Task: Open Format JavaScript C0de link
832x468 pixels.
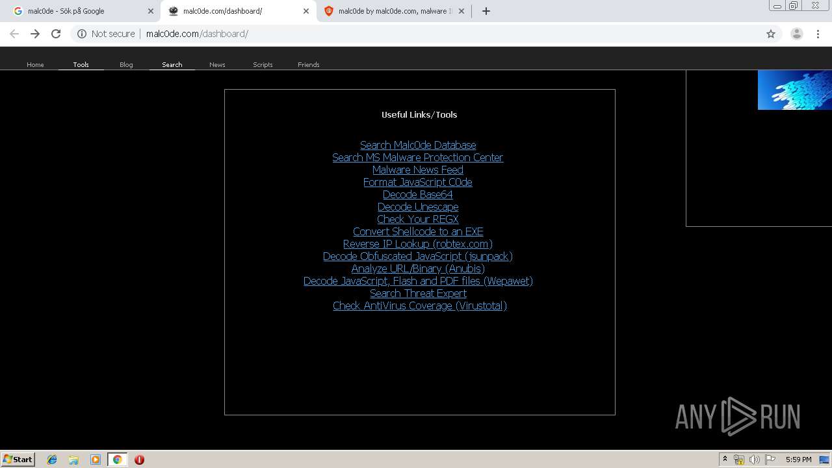Action: pyautogui.click(x=418, y=182)
